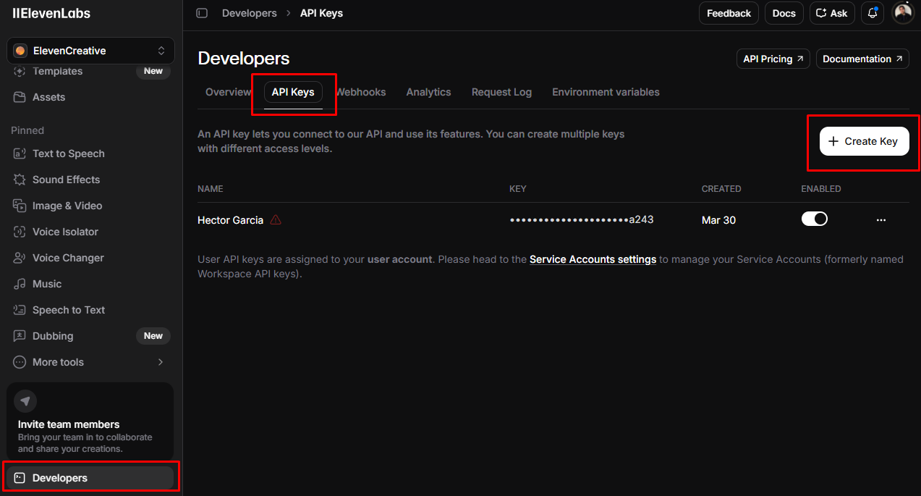921x496 pixels.
Task: Open the Request Log tab
Action: [501, 92]
